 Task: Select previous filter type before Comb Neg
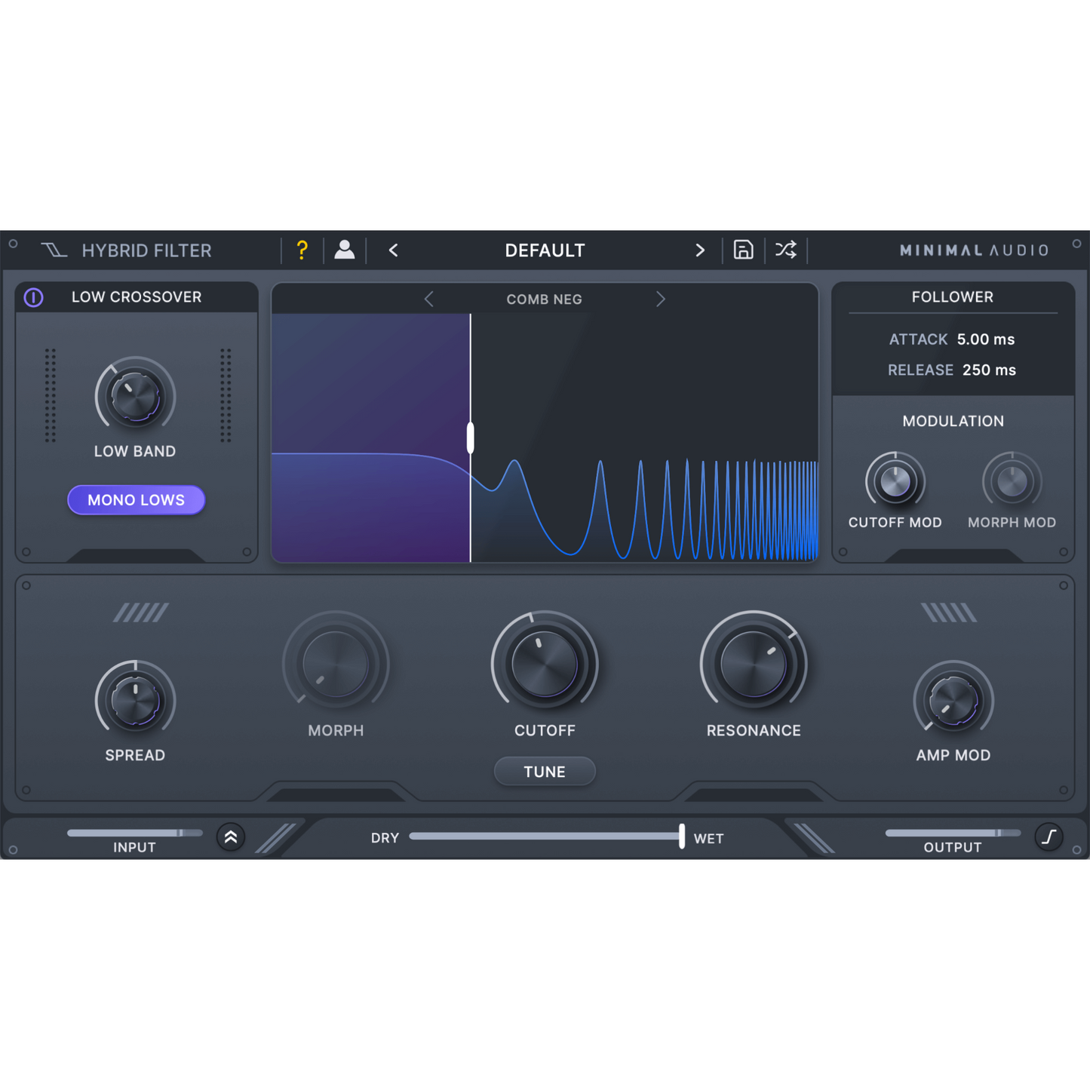(x=428, y=299)
